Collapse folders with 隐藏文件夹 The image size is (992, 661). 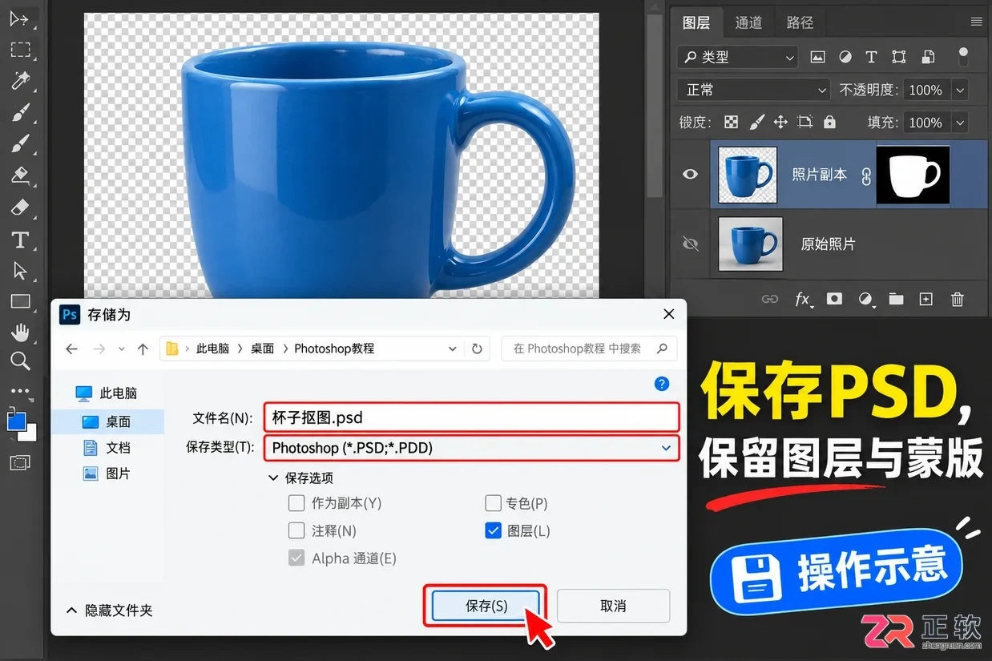[109, 610]
